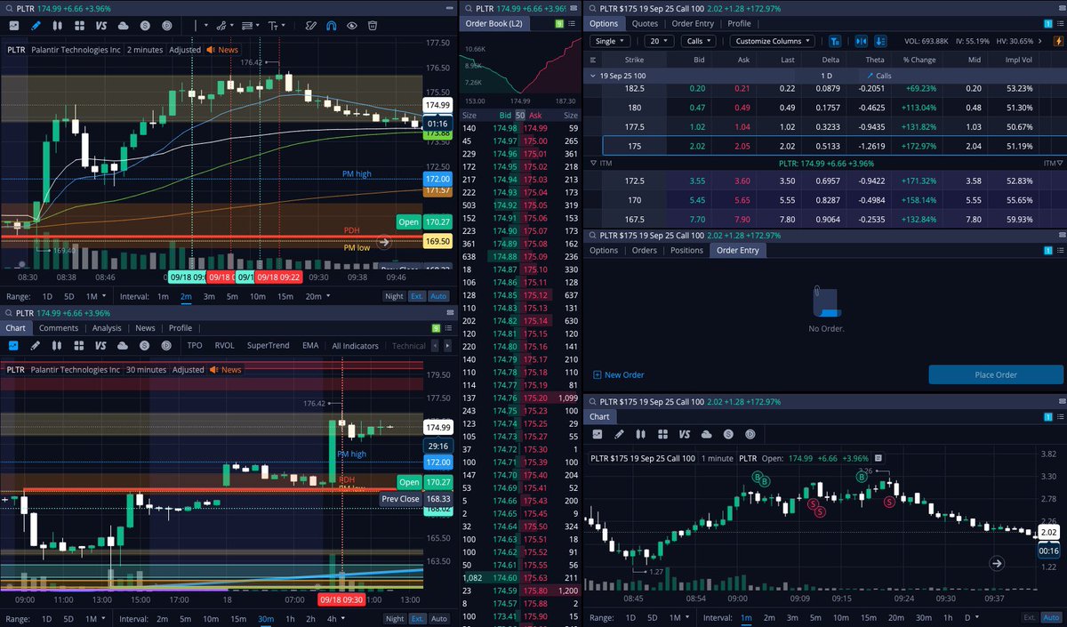1067x627 pixels.
Task: Select the freehand brush drawing tool
Action: (310, 25)
